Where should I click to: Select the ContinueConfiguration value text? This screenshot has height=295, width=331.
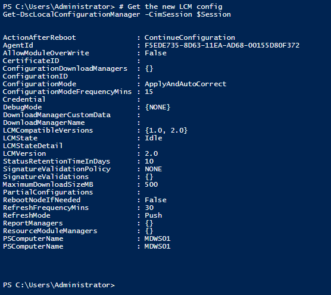pos(189,37)
